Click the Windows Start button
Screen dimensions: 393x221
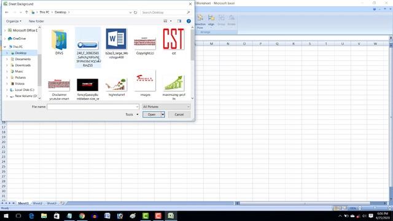(x=6, y=215)
